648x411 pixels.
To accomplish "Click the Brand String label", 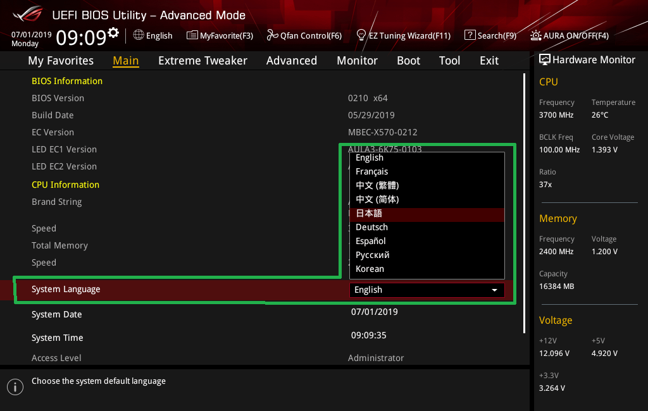I will 56,202.
